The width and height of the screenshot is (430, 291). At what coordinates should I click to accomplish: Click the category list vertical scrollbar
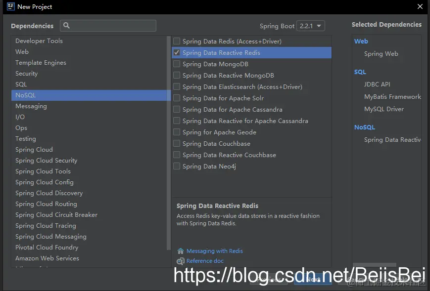click(x=169, y=143)
